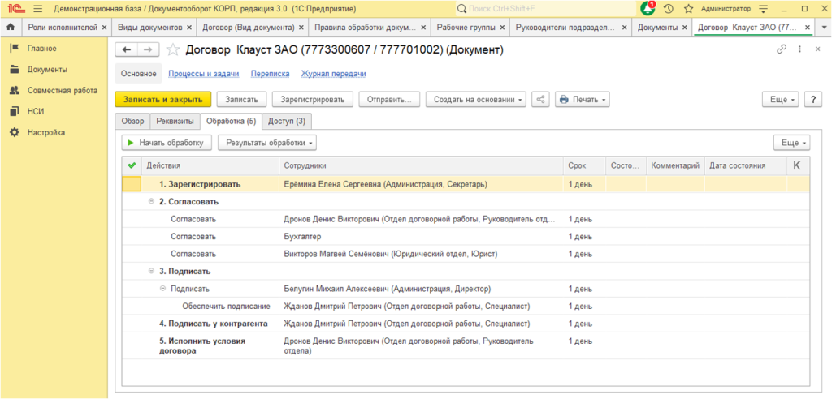The width and height of the screenshot is (832, 399).
Task: Click the Записать и закрыть button
Action: point(163,100)
